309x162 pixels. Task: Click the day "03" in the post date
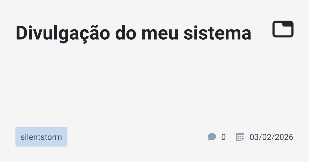coord(254,137)
